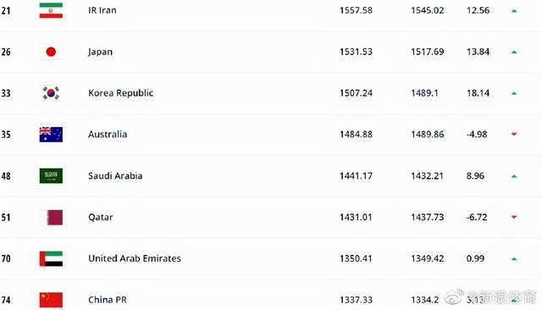Click the IR Iran flag icon
The width and height of the screenshot is (542, 310).
(x=51, y=10)
